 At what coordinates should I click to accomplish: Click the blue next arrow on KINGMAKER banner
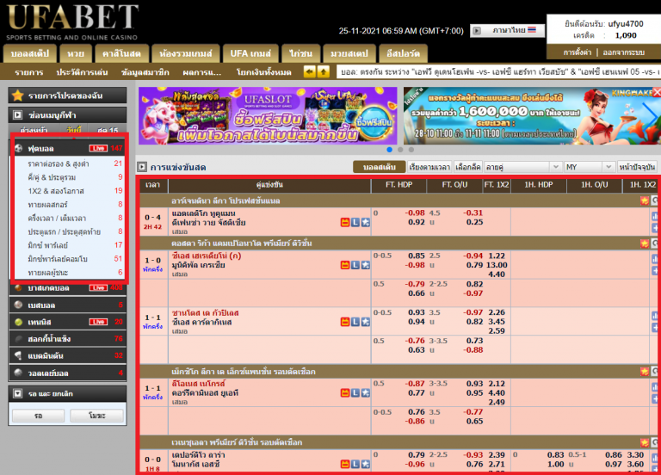pyautogui.click(x=651, y=115)
